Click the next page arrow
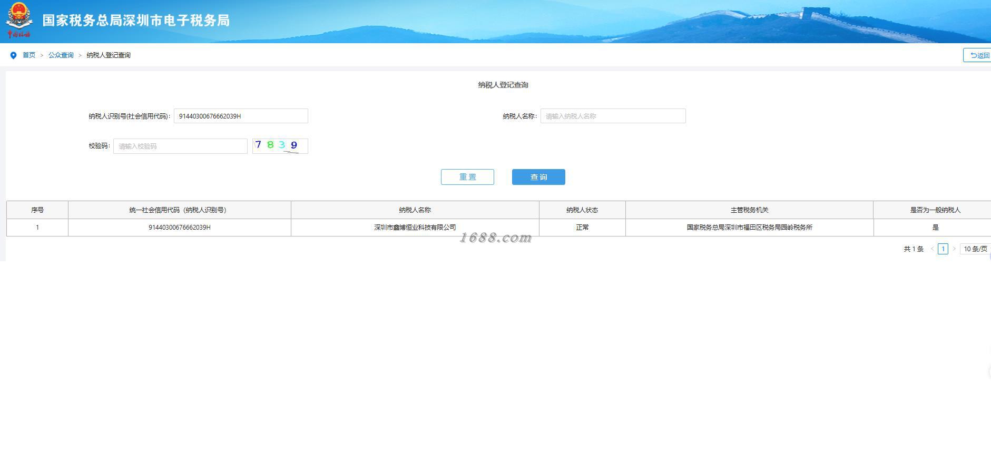The image size is (991, 473). click(x=954, y=249)
